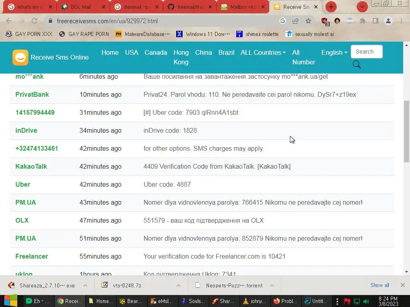The image size is (410, 307).
Task: Switch to the Mailbox tab
Action: 243,7
